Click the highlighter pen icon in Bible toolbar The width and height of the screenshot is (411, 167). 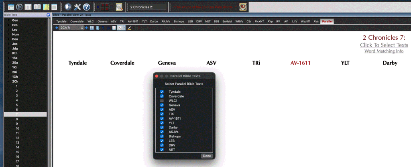click(x=129, y=28)
